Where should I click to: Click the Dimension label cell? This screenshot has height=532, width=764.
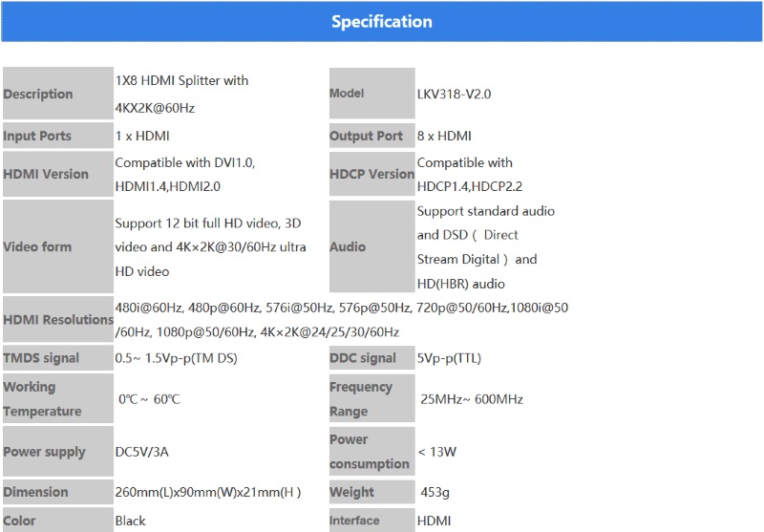58,492
